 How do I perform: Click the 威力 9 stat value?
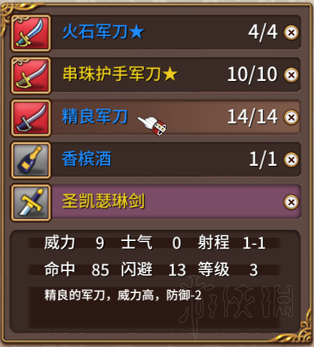tap(100, 243)
